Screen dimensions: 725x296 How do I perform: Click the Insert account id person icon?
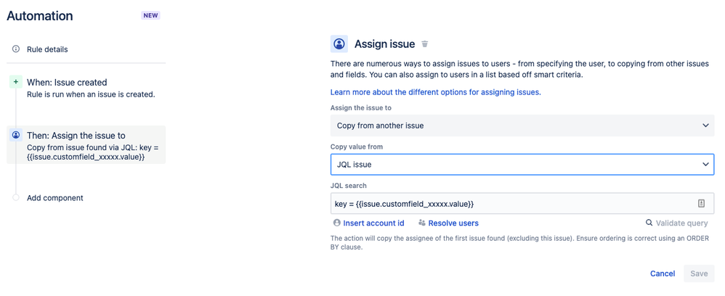point(336,223)
